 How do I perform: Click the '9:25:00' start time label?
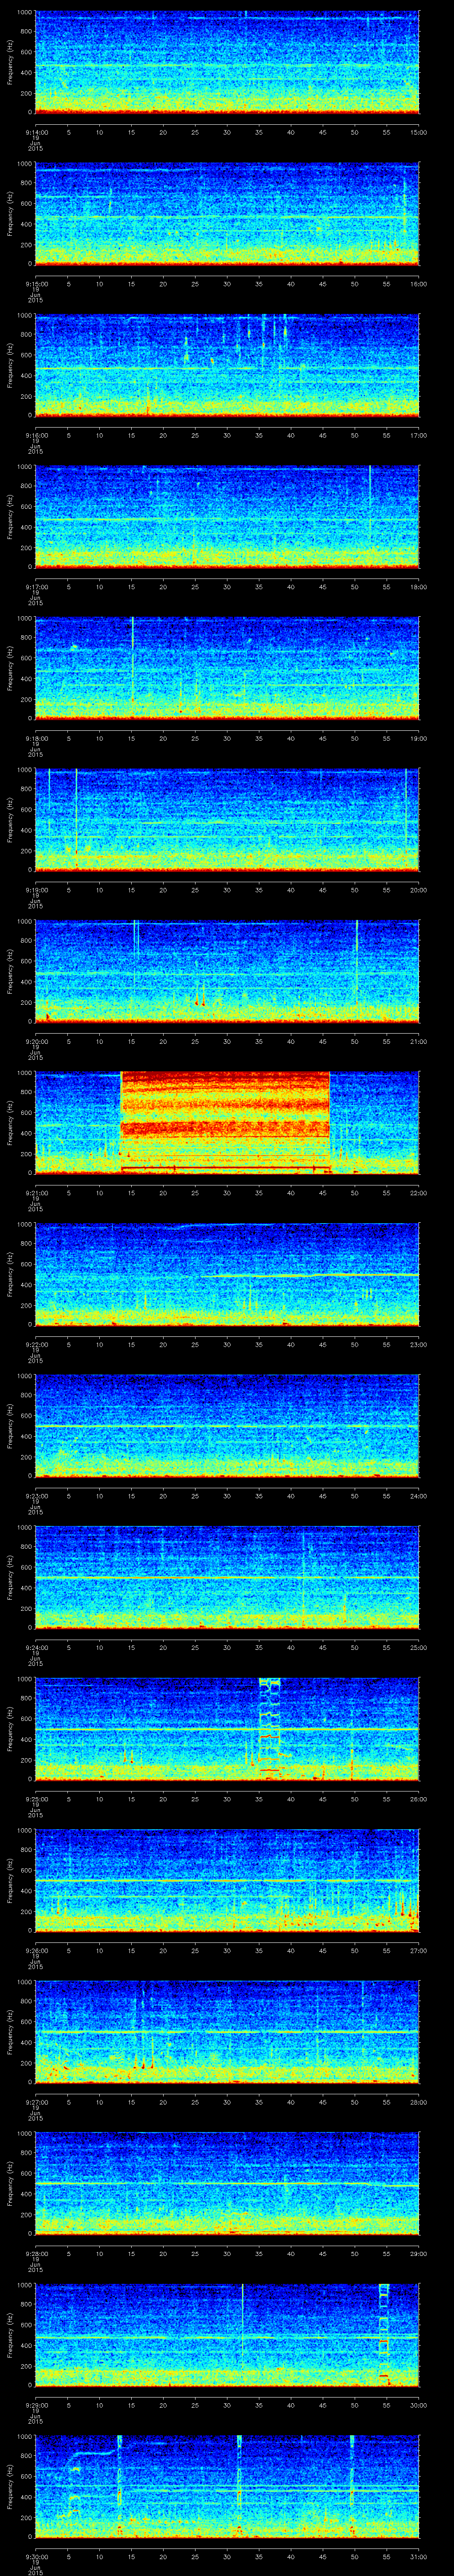click(x=36, y=1798)
